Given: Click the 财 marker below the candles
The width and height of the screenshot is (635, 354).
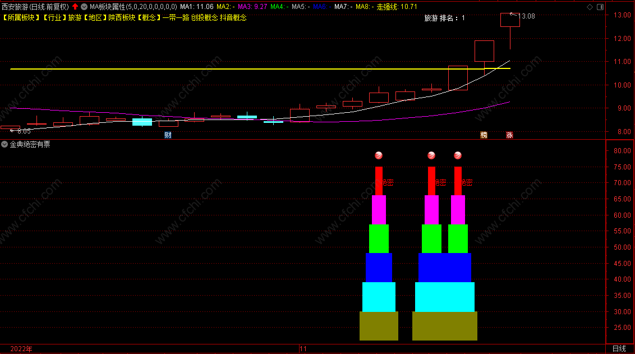Looking at the screenshot, I should [x=168, y=135].
